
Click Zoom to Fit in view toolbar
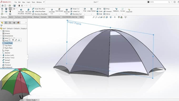(93, 17)
